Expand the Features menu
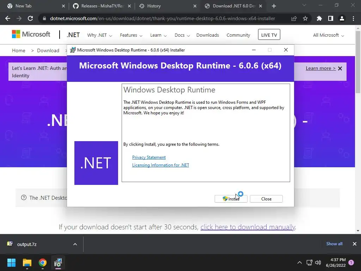This screenshot has width=361, height=271. click(x=131, y=35)
